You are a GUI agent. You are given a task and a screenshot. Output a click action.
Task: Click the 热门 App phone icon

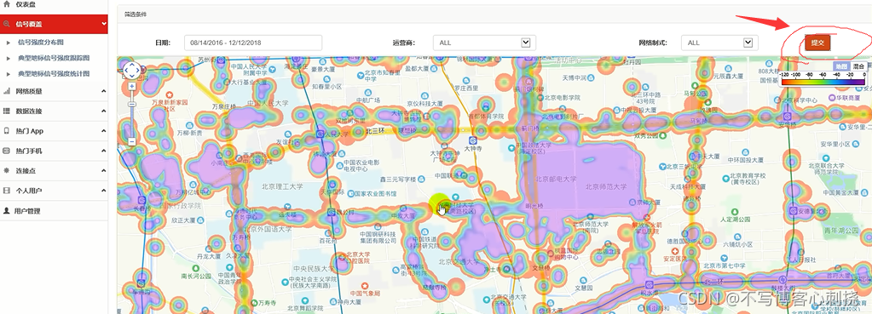(7, 131)
